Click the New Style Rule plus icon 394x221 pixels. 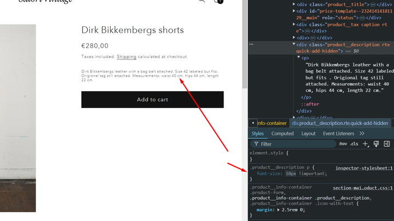366,144
